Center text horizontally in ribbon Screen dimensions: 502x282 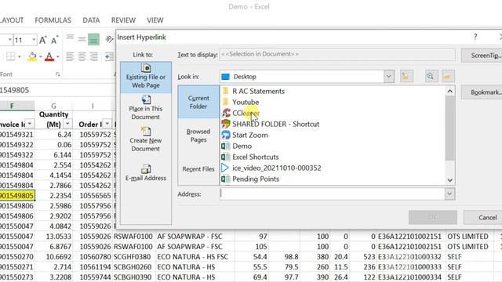(x=82, y=56)
